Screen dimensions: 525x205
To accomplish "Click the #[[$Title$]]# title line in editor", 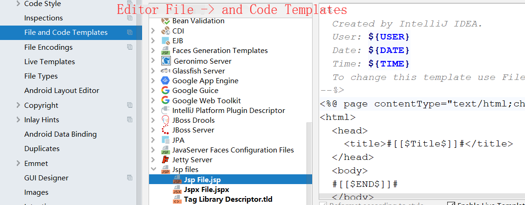I will pyautogui.click(x=429, y=144).
